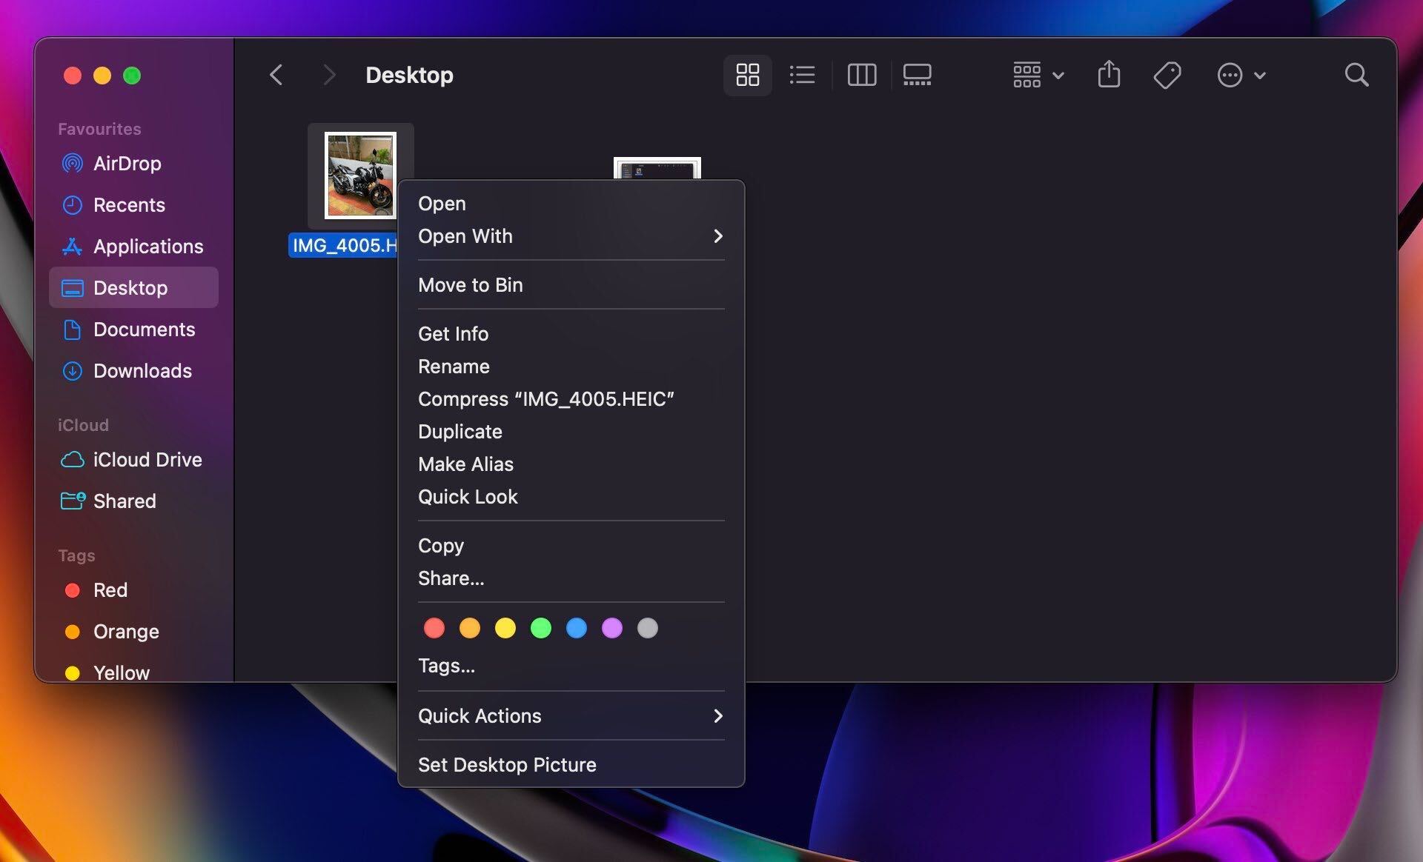Apply the yellow tag color dot
The width and height of the screenshot is (1423, 862).
[505, 628]
